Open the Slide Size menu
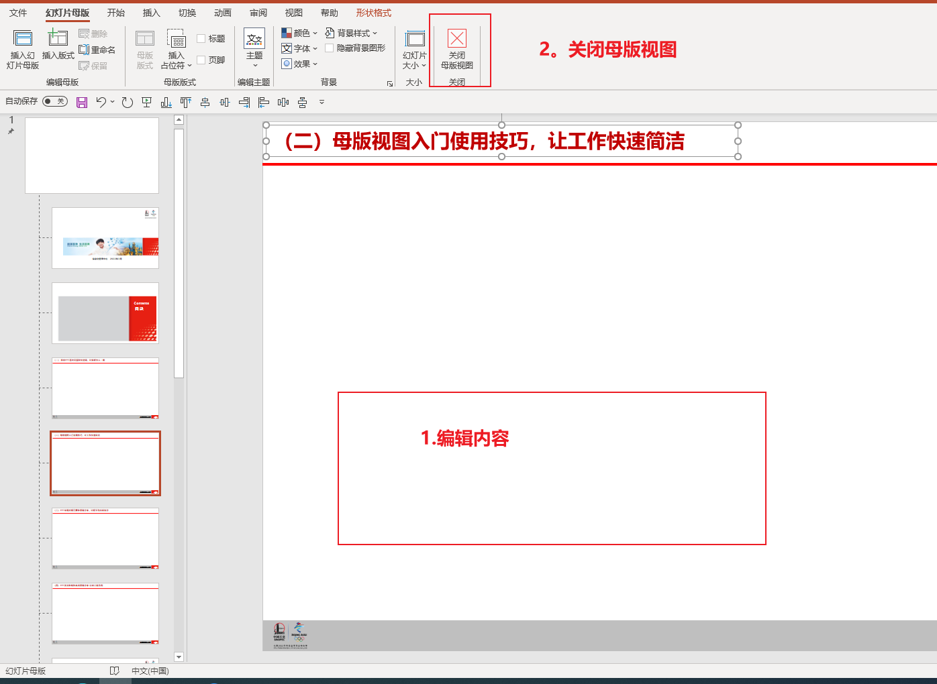This screenshot has height=684, width=937. pyautogui.click(x=414, y=50)
